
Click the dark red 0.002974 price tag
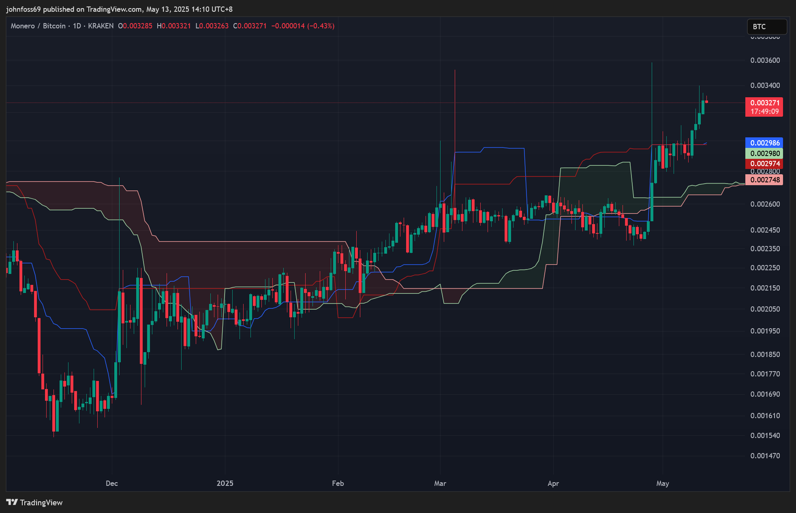764,164
